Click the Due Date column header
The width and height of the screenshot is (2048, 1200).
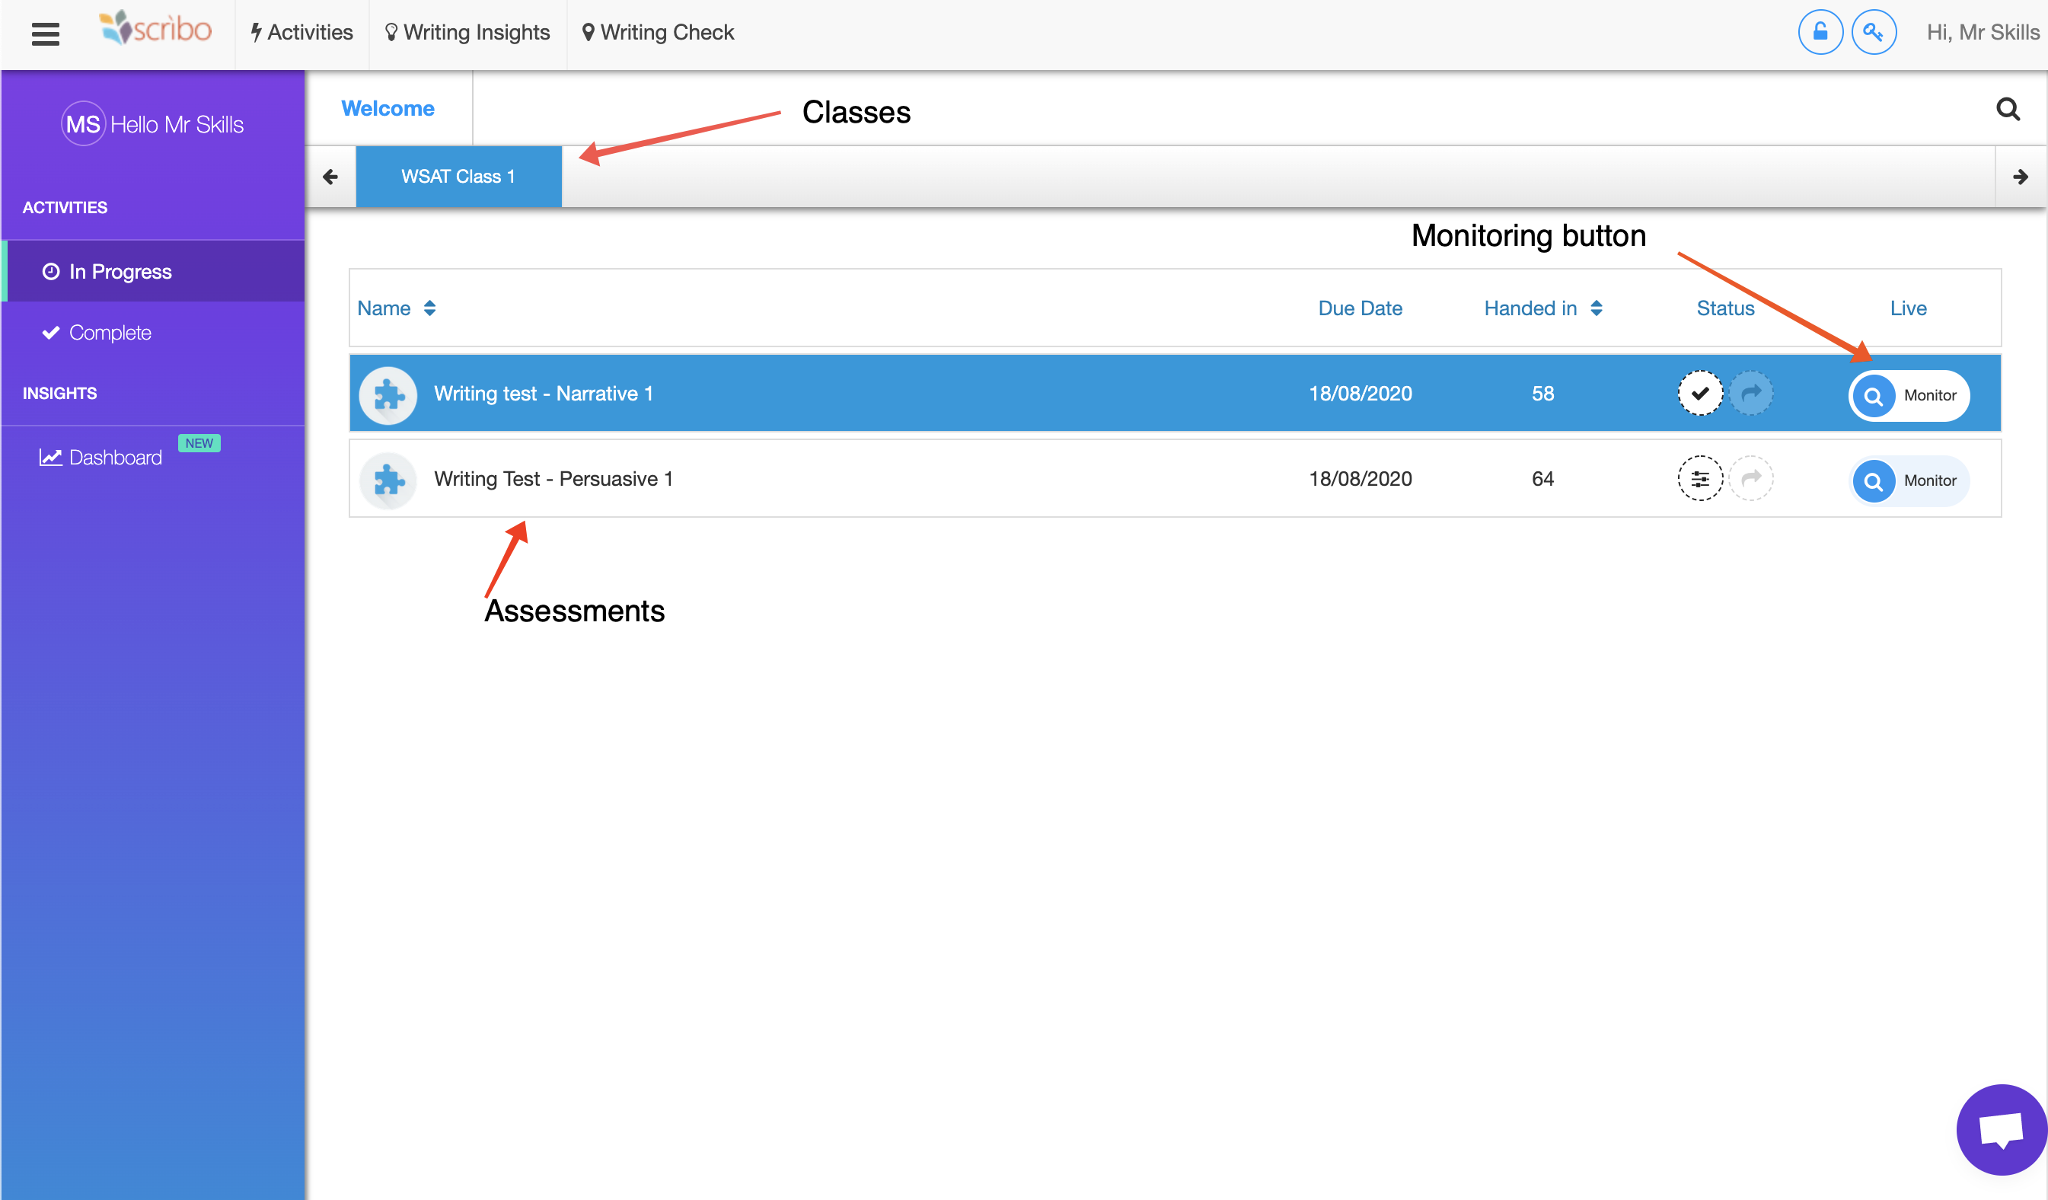click(1360, 308)
